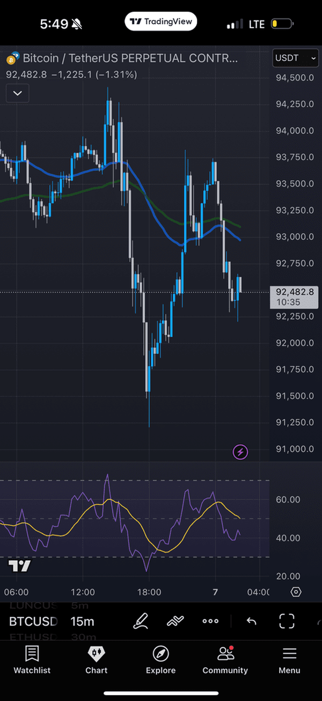Open the BTCUSD symbol selector
The width and height of the screenshot is (322, 701).
33,621
